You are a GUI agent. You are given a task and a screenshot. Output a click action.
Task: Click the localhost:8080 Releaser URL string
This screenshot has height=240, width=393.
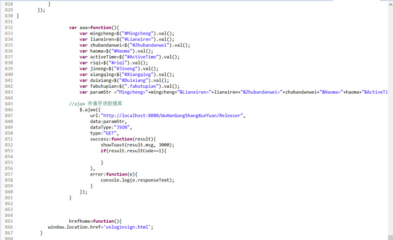pos(172,116)
